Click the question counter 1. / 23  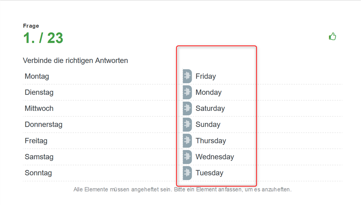[43, 38]
